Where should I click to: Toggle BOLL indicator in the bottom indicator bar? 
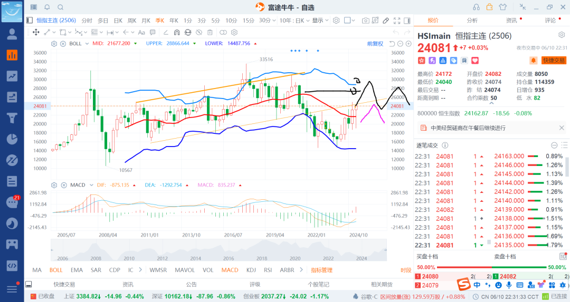(56, 270)
